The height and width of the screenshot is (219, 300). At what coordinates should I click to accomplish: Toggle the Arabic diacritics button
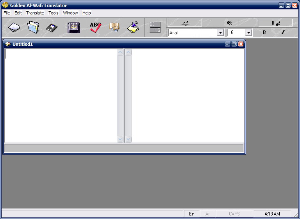(x=185, y=23)
